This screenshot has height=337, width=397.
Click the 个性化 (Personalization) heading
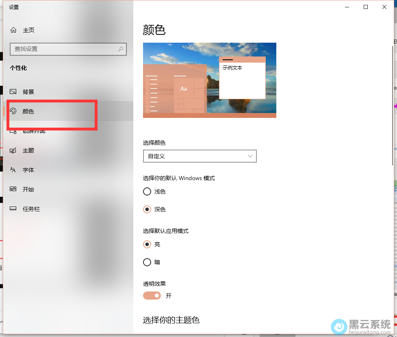coord(18,68)
